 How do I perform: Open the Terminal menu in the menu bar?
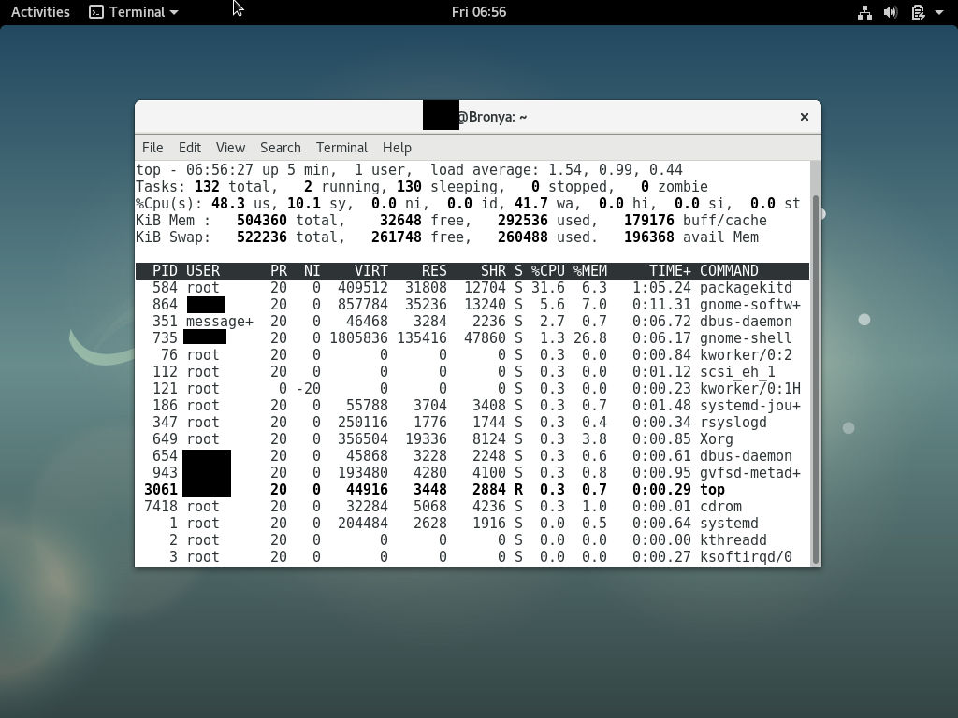341,147
